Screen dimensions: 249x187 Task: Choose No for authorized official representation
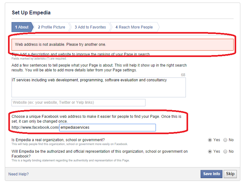coord(225,151)
